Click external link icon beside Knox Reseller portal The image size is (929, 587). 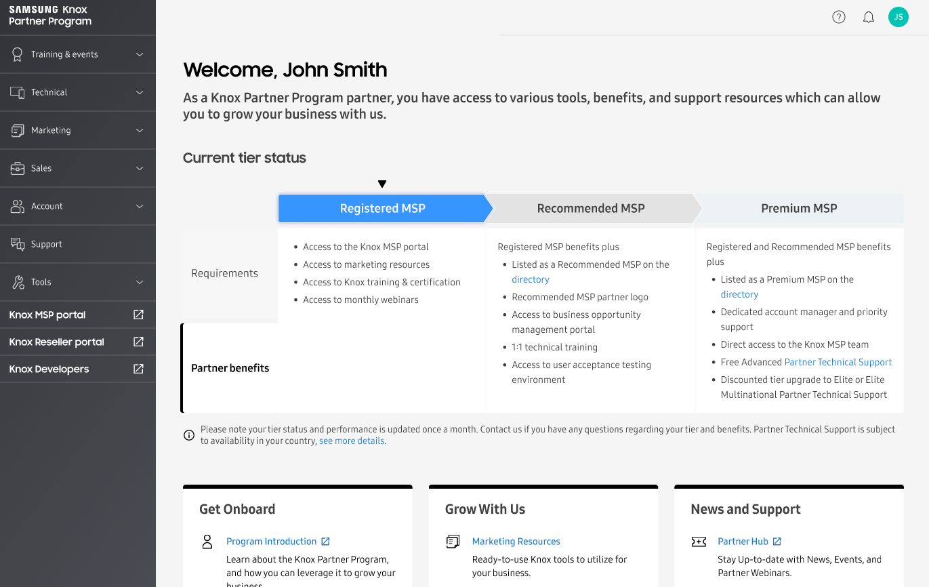138,342
